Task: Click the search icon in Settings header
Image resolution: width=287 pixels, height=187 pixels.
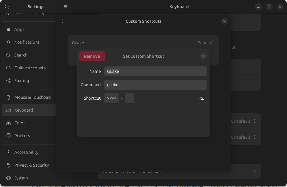Action: [x=7, y=7]
